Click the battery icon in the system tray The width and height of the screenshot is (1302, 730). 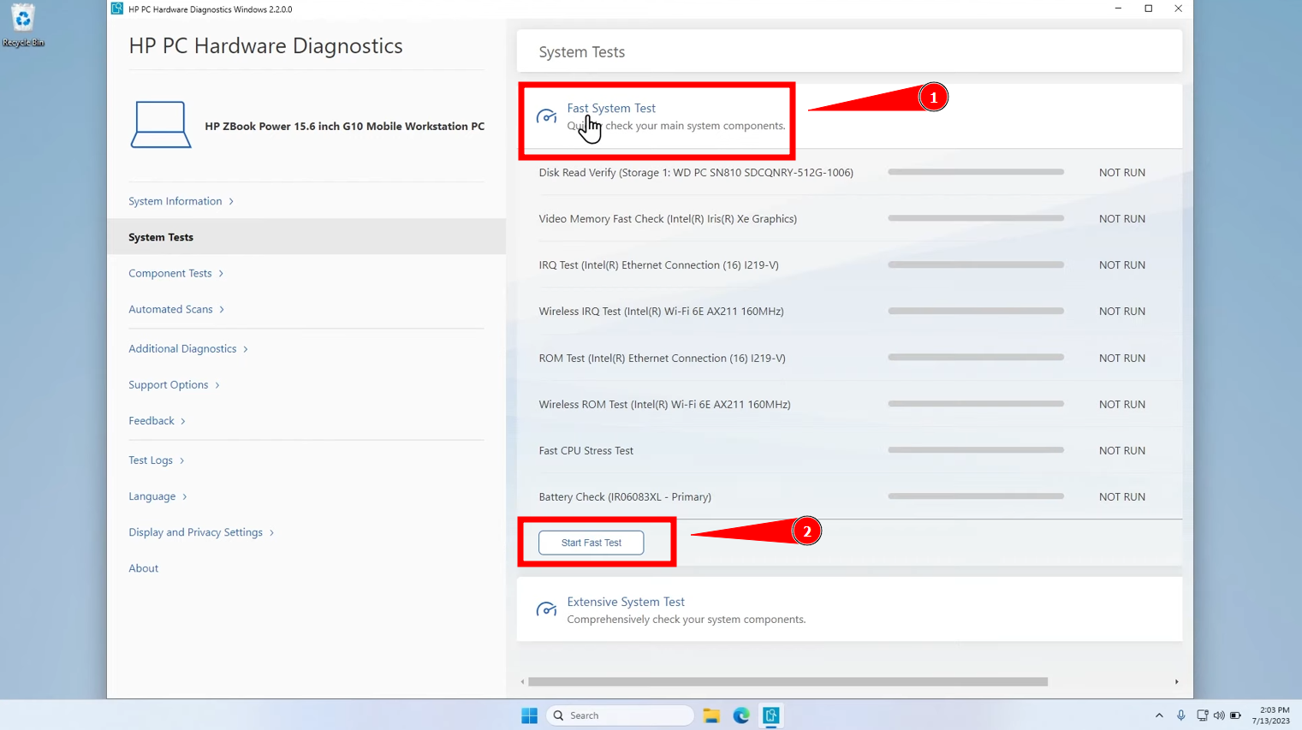(1236, 715)
